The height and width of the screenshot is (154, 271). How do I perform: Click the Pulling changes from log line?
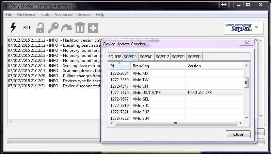tap(54, 76)
